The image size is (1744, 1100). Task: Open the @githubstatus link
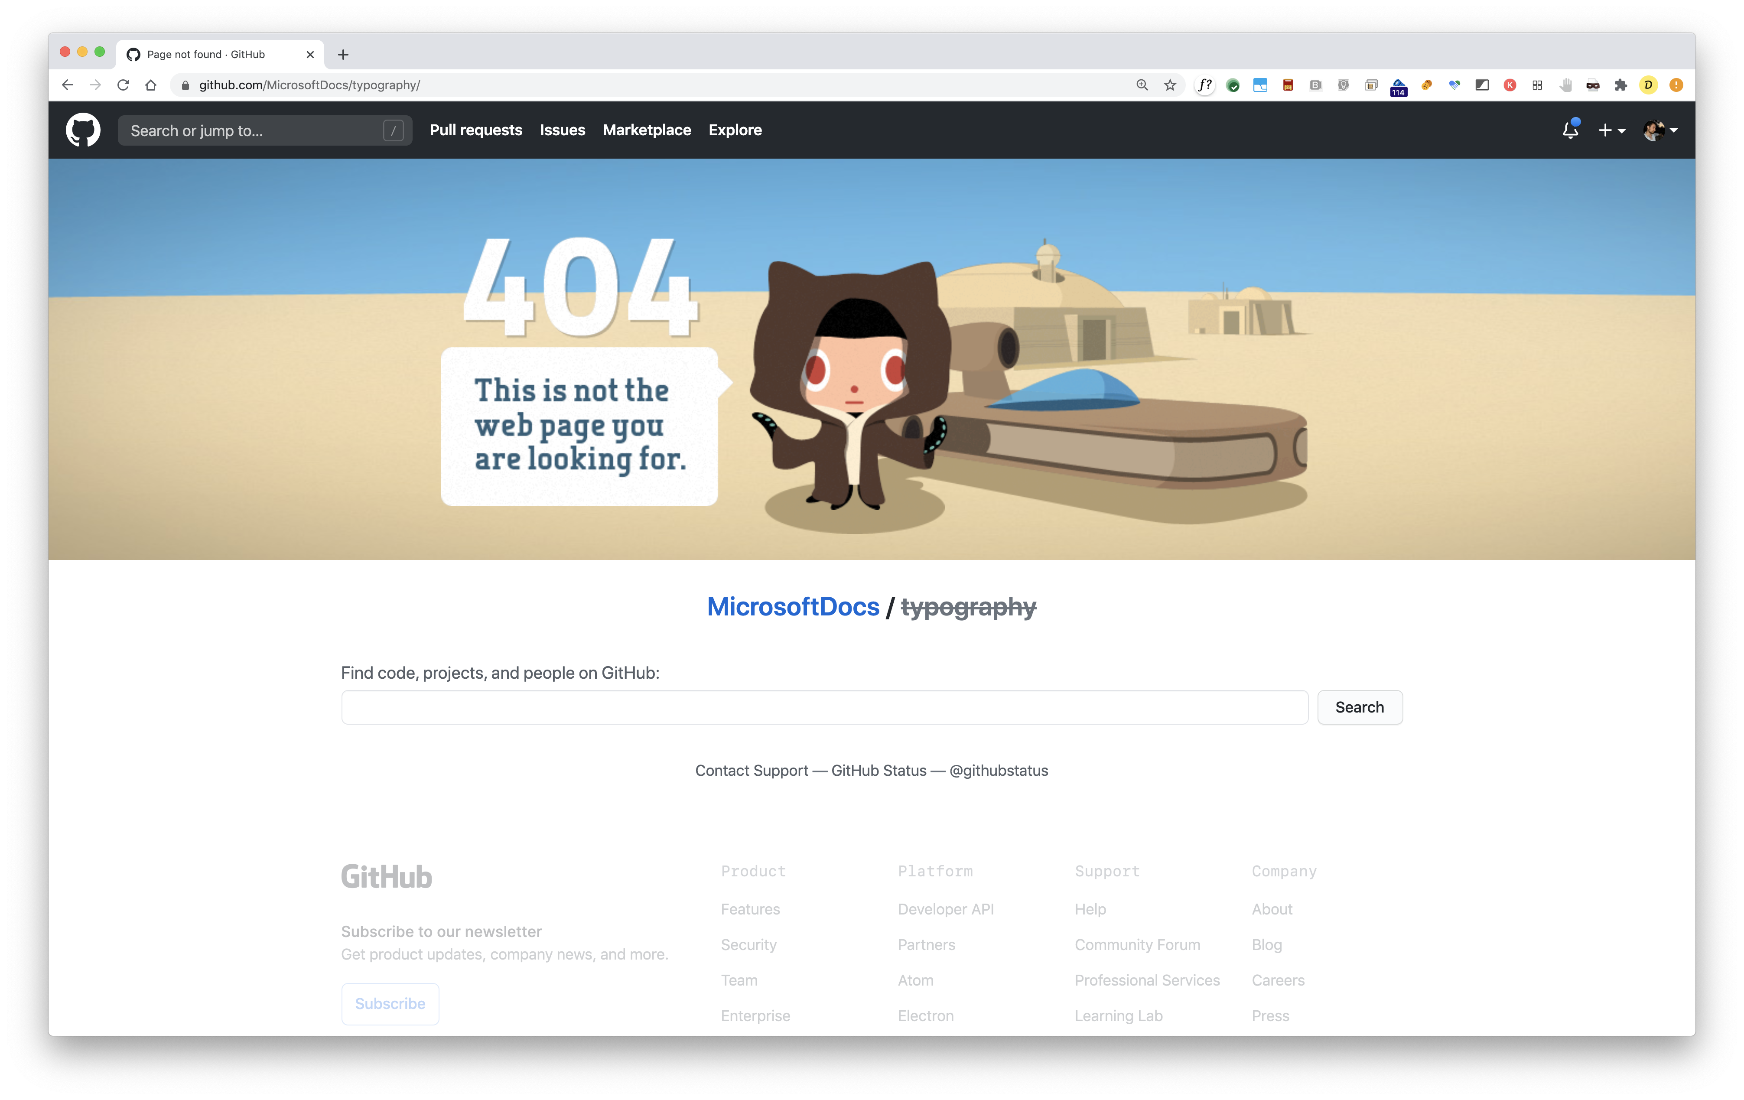[999, 771]
